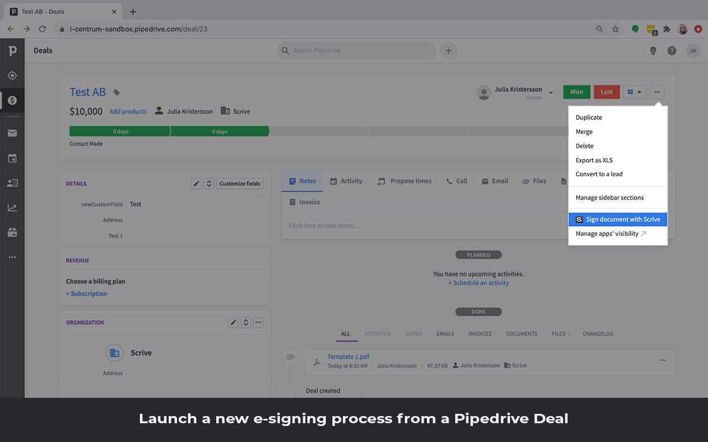Screen dimensions: 708x442
Task: Open Mail icon in sidebar
Action: tap(12, 133)
